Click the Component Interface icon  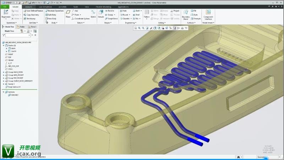208,14
